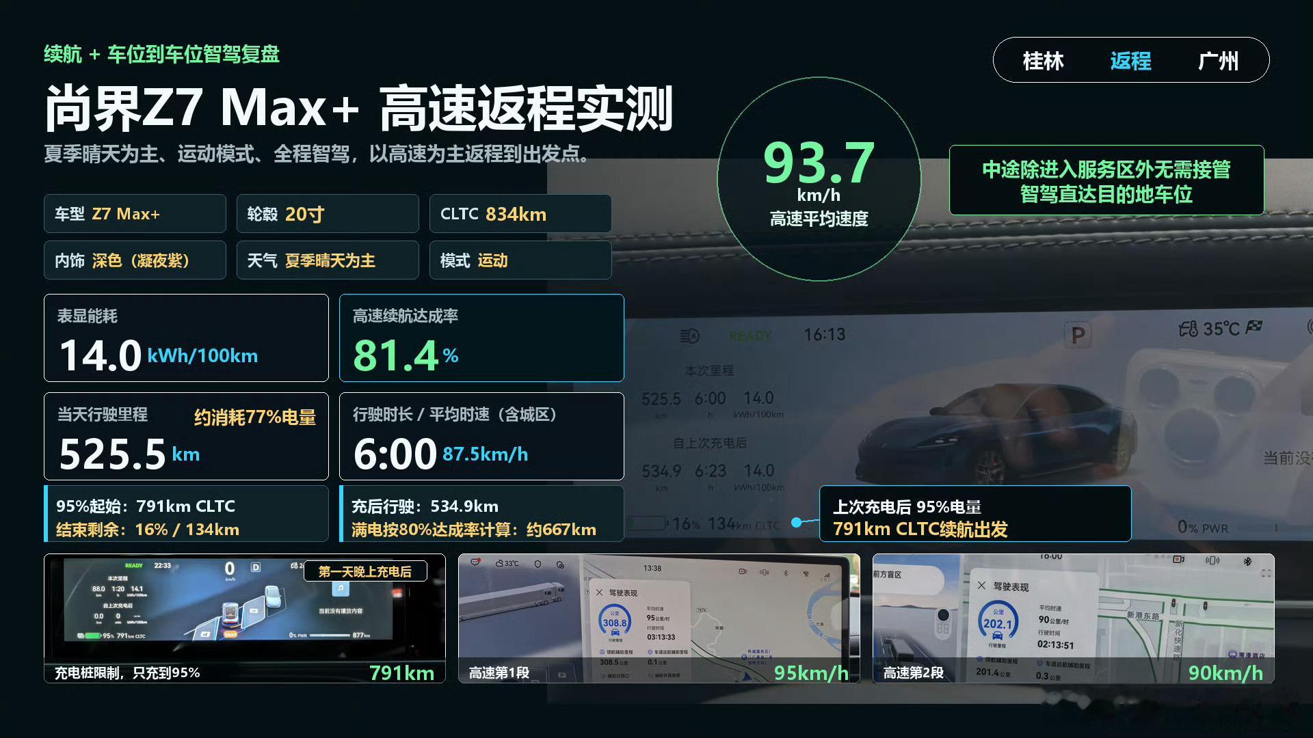Image resolution: width=1313 pixels, height=738 pixels.
Task: Click the 95km/h value on 高速第1段 thumbnail
Action: tap(811, 673)
